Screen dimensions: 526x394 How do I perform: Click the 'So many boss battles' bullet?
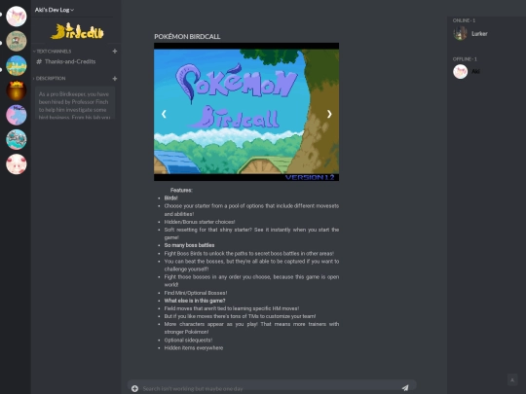[189, 245]
